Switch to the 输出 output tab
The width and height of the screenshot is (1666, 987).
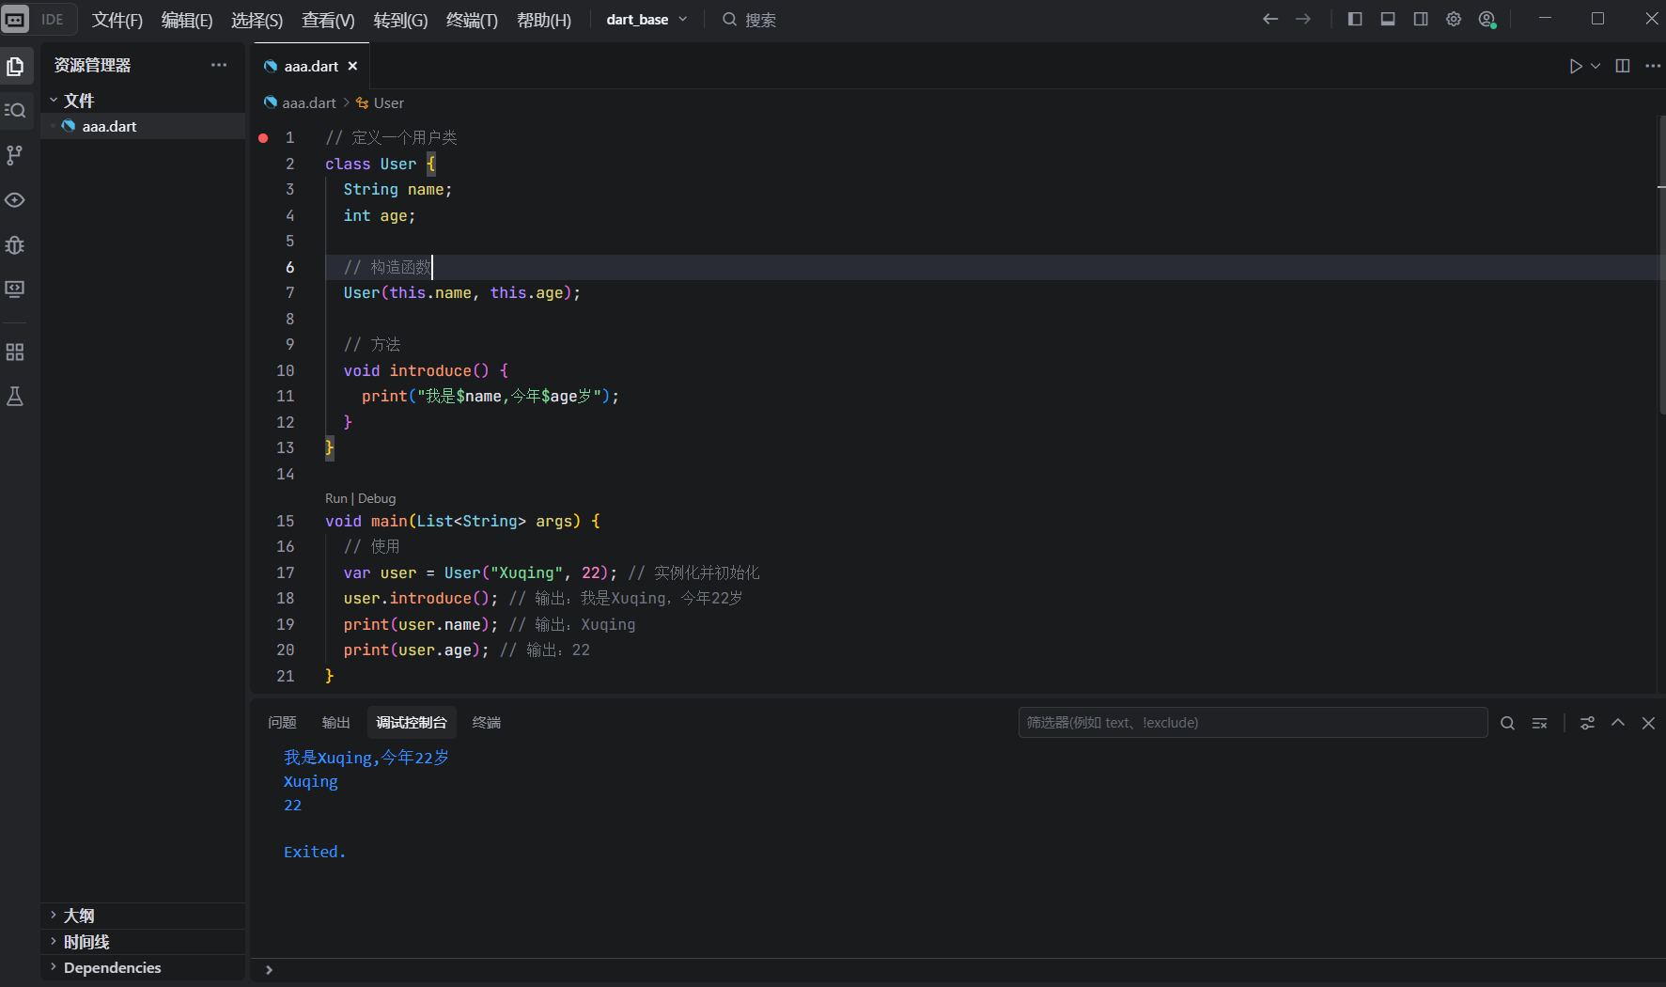click(x=335, y=722)
